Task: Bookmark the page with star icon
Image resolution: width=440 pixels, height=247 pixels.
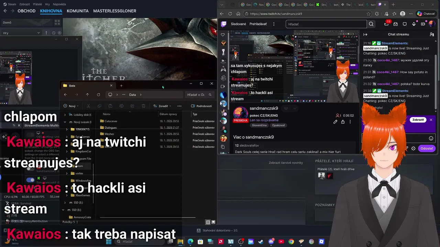Action: [x=368, y=14]
